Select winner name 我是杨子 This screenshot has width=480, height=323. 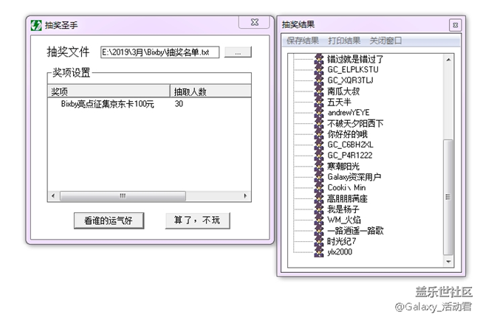point(343,209)
